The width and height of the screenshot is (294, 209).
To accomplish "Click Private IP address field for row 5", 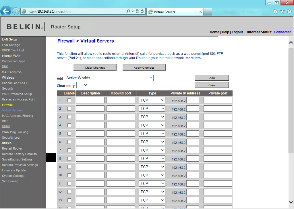I will click(x=193, y=134).
